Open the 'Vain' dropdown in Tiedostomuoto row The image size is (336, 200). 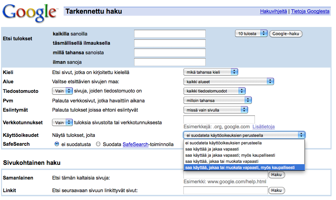coord(62,91)
